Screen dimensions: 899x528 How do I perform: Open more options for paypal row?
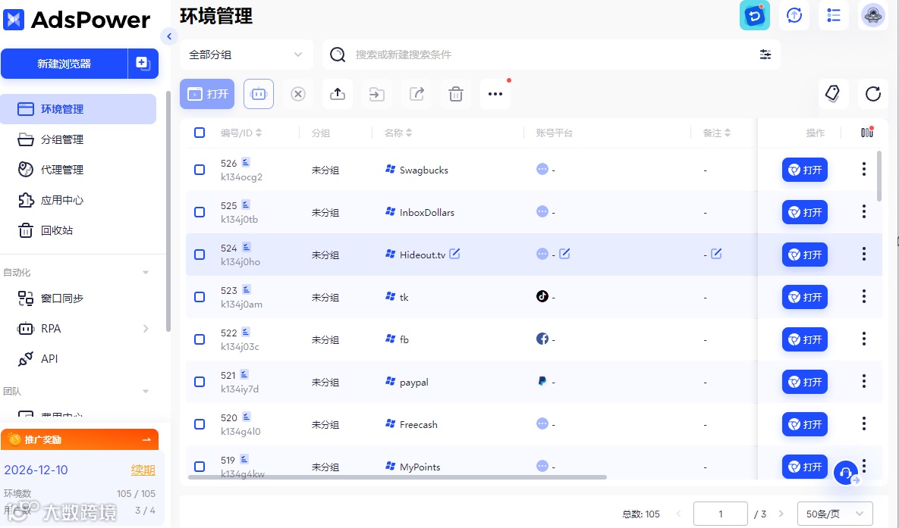click(864, 381)
